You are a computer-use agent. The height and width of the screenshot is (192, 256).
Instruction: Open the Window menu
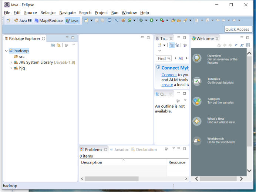click(x=129, y=13)
